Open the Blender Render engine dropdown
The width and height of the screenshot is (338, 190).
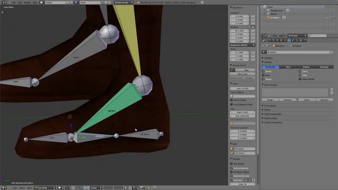coord(124,2)
